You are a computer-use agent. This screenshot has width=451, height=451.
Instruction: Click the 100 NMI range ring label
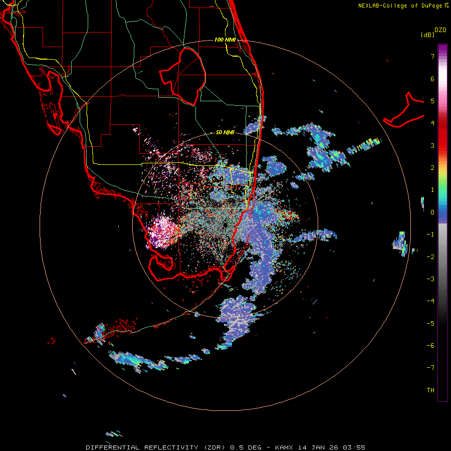point(225,40)
